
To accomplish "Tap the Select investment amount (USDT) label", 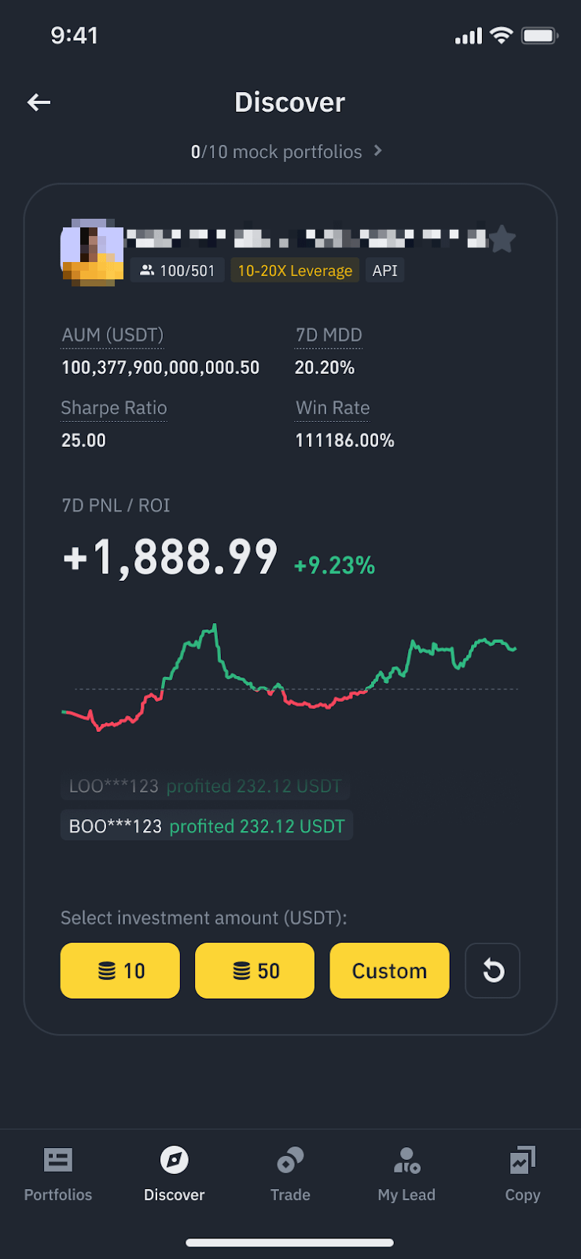I will [x=204, y=918].
